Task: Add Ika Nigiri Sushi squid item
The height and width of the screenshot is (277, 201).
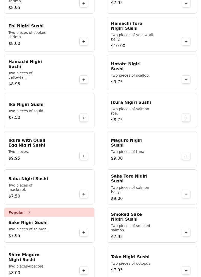Action: 84,118
